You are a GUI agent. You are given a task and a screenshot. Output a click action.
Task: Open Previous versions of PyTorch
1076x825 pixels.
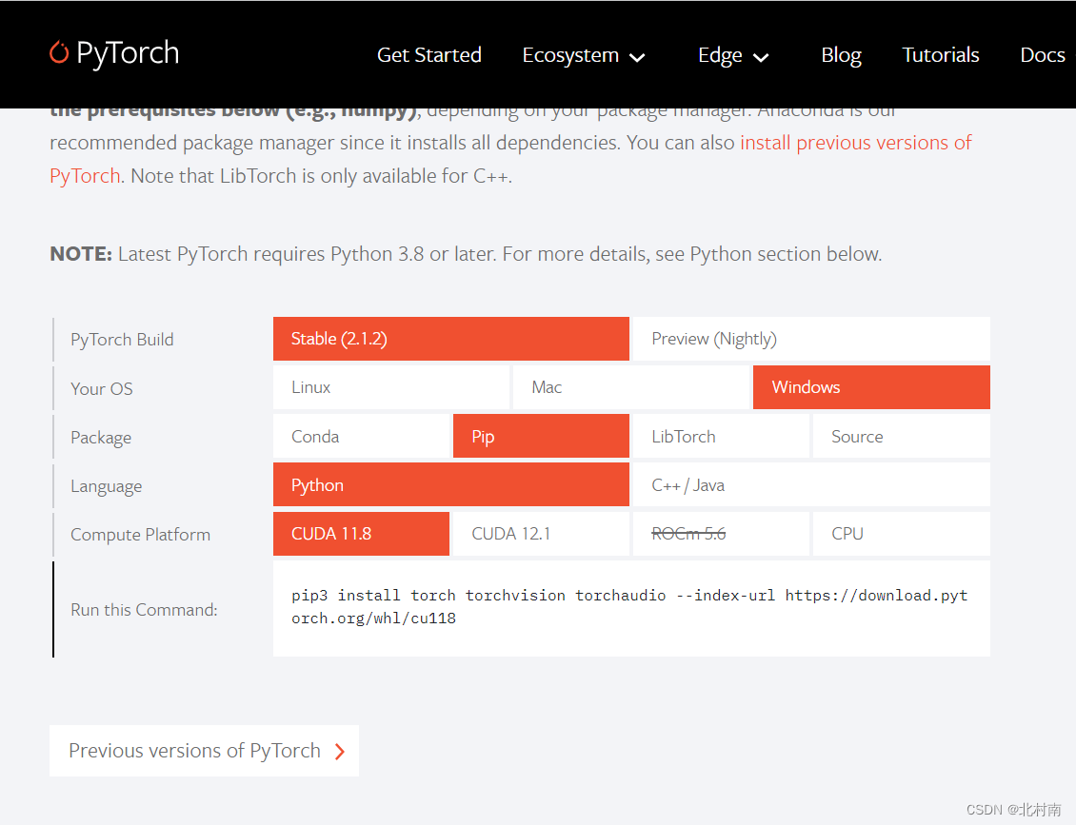pyautogui.click(x=204, y=751)
